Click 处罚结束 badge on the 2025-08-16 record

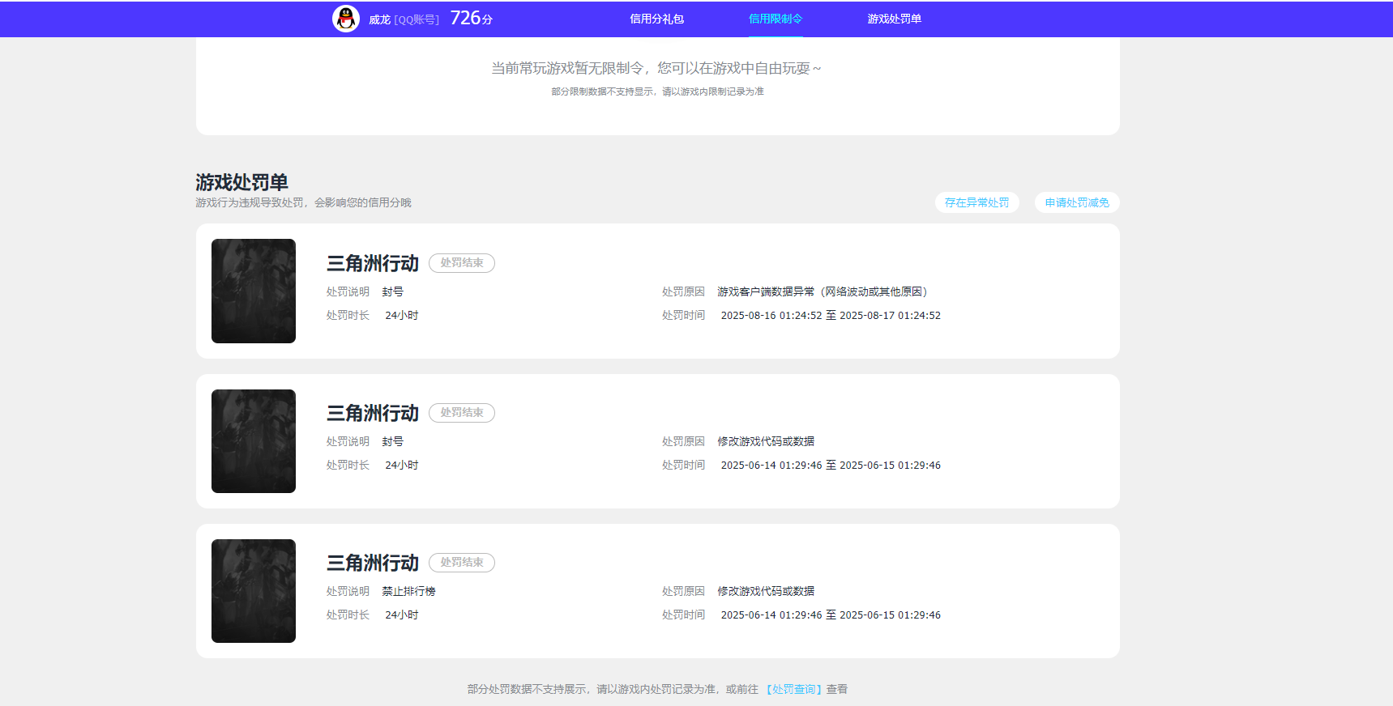click(x=462, y=263)
